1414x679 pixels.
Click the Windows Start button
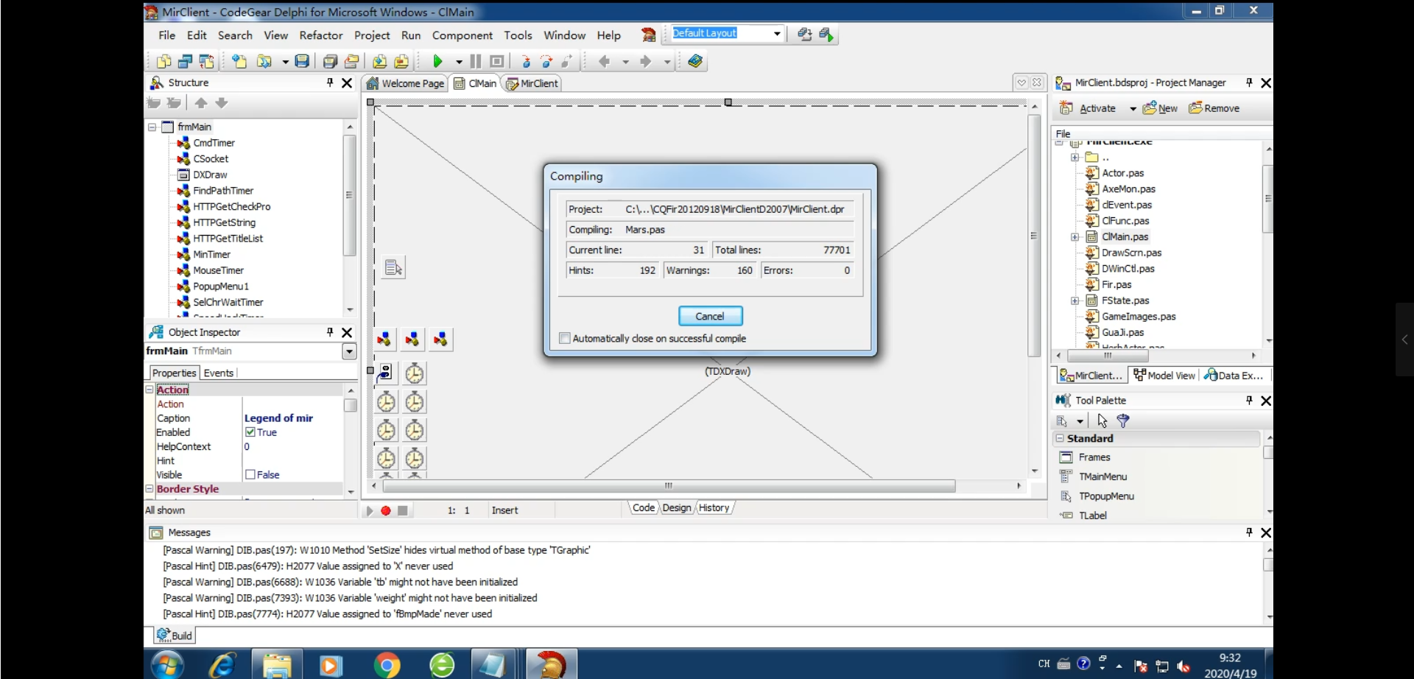pyautogui.click(x=167, y=665)
